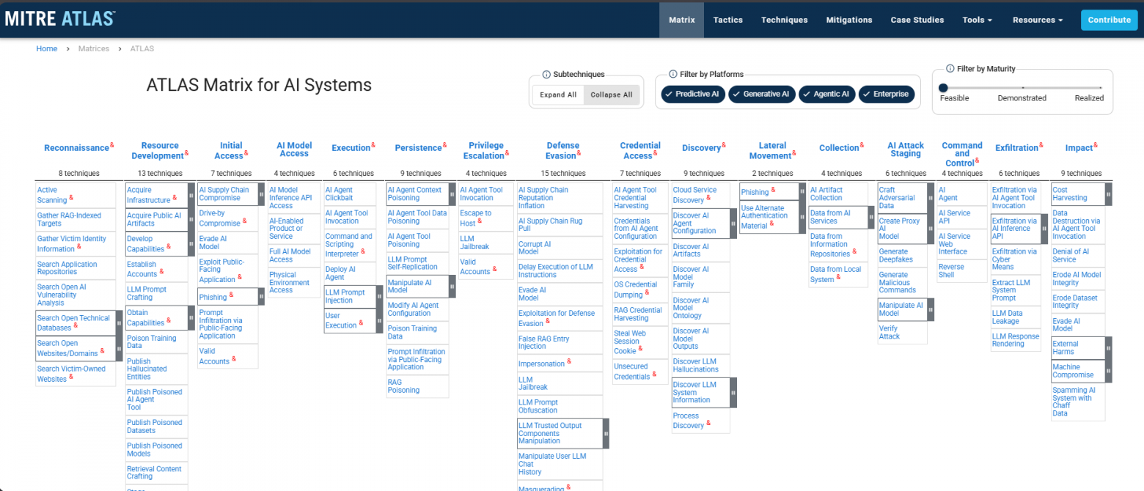Click the red ampersand icon after Cloud Service Discovery
Image resolution: width=1144 pixels, height=491 pixels.
tap(708, 197)
